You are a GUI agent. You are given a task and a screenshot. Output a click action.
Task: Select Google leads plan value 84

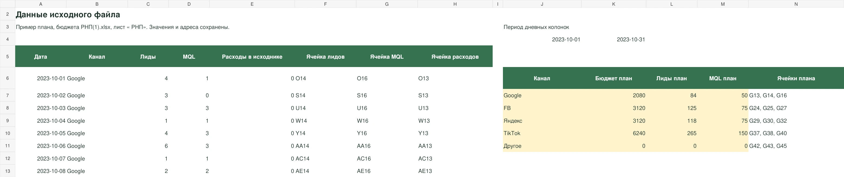[x=671, y=96]
